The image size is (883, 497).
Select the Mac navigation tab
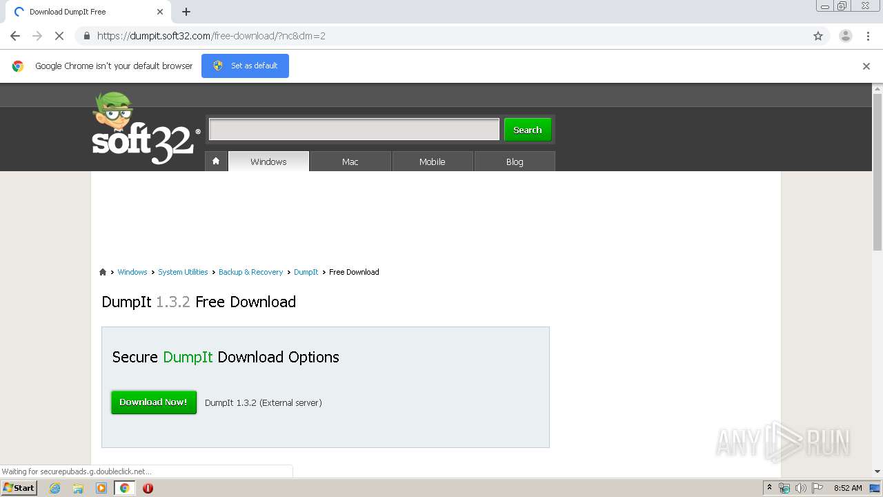tap(350, 162)
